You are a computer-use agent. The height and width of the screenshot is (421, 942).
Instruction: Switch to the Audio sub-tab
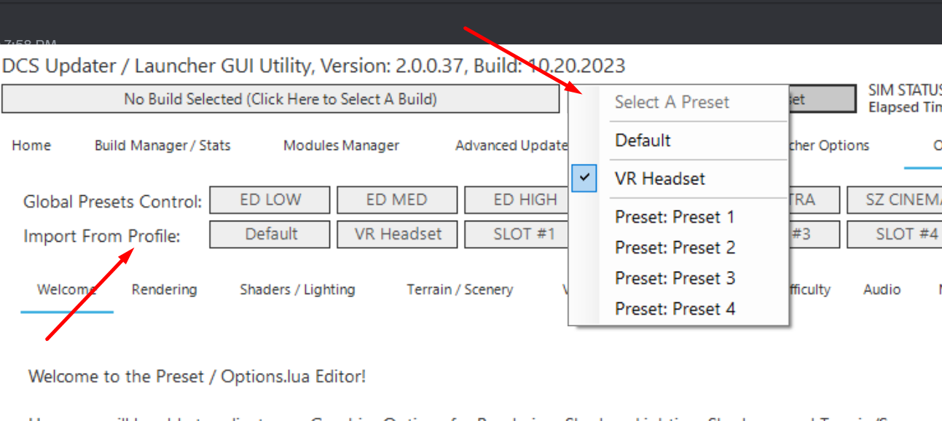pos(882,290)
